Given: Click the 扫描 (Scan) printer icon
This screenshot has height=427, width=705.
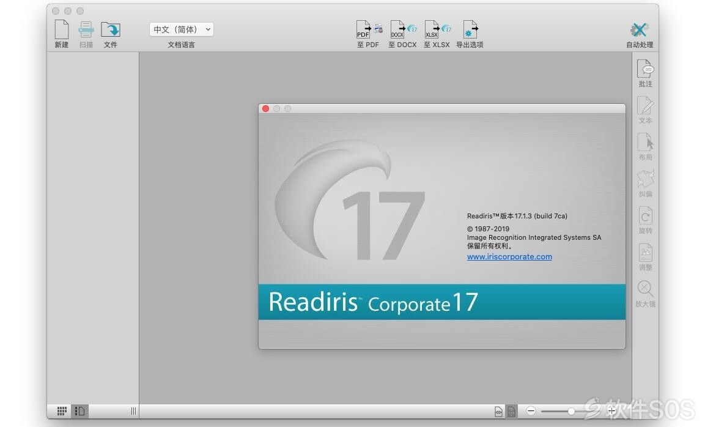Looking at the screenshot, I should (x=86, y=30).
